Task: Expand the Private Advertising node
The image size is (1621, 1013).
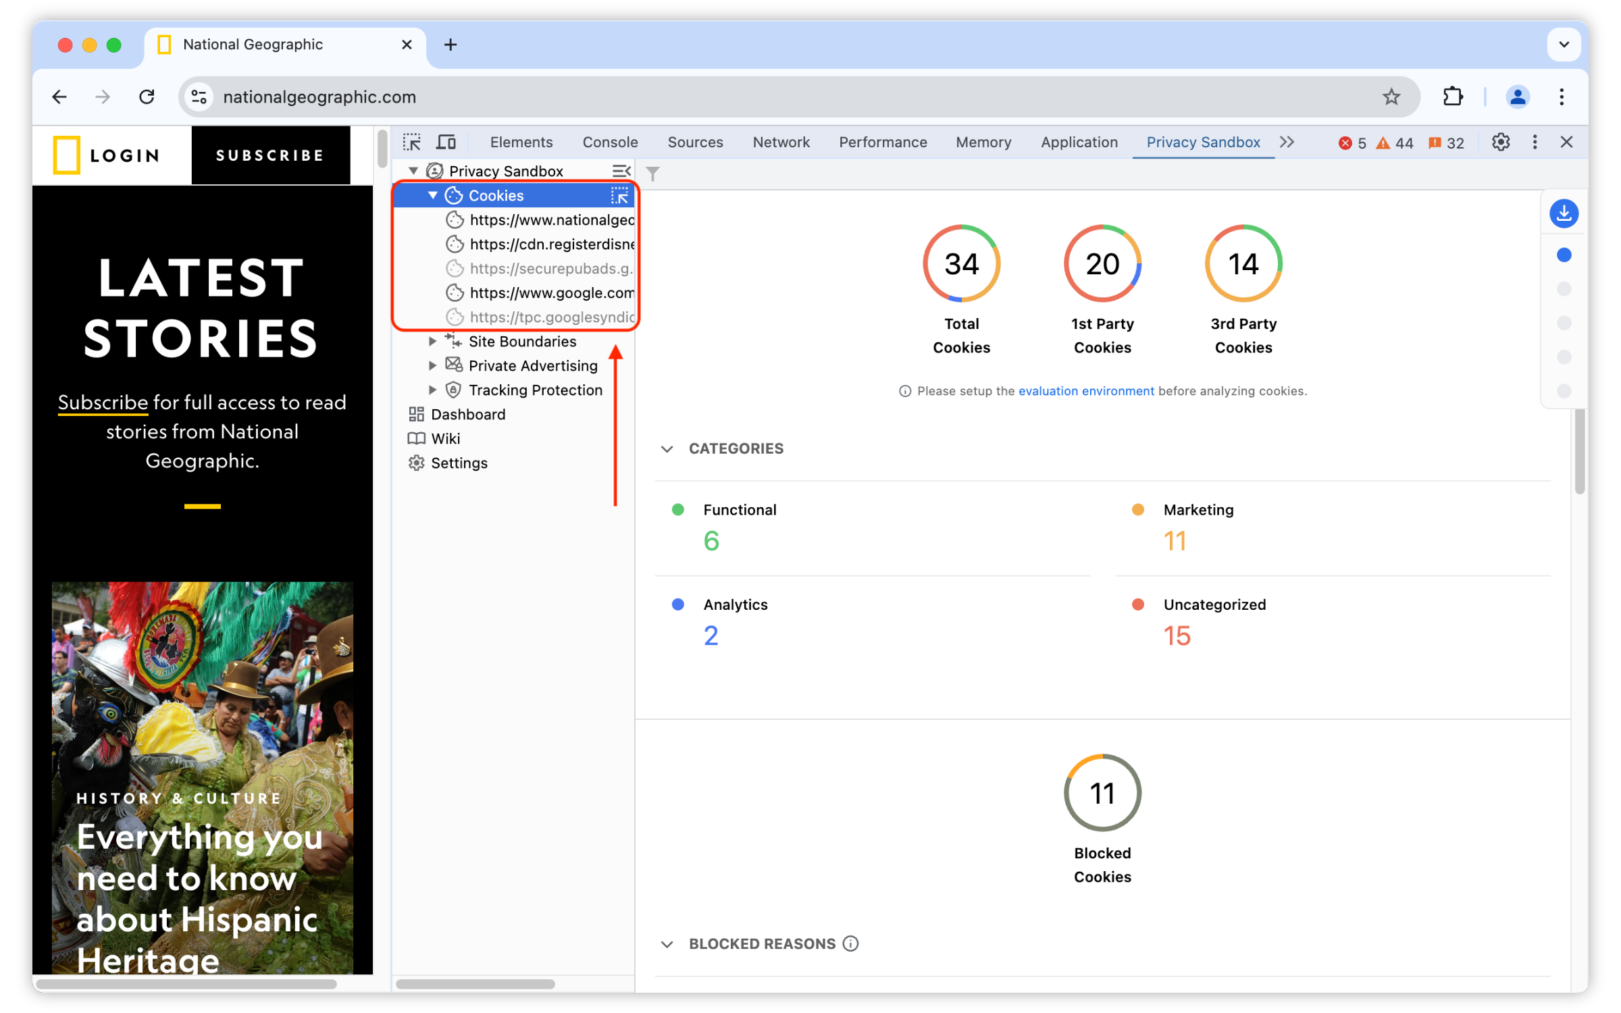Action: [433, 366]
